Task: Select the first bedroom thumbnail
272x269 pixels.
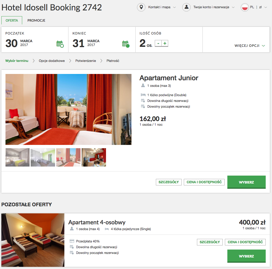Action: pyautogui.click(x=18, y=158)
